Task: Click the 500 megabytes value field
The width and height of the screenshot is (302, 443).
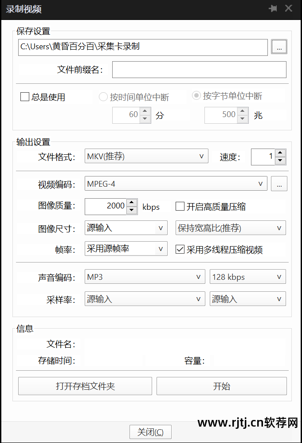Action: [221, 115]
